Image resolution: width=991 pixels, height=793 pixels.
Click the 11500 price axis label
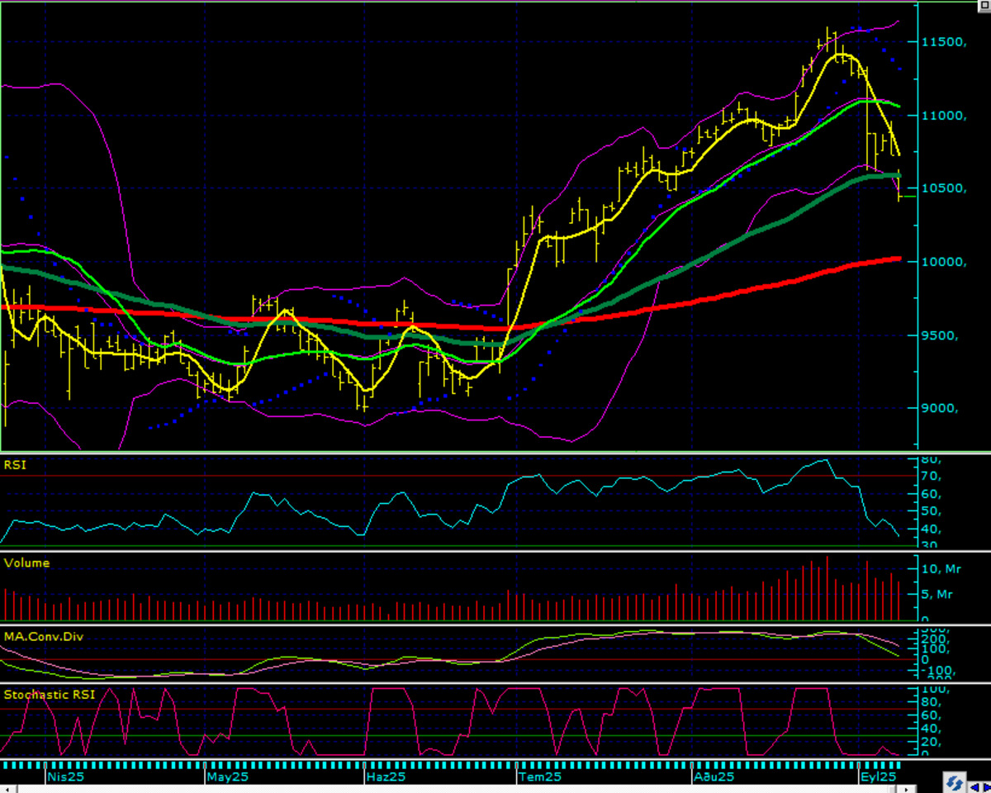[x=946, y=41]
